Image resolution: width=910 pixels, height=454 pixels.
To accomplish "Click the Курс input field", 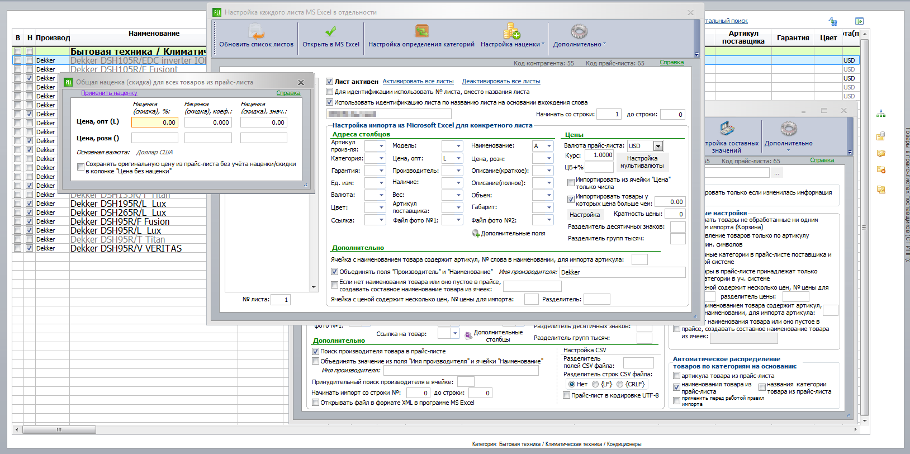I will 599,155.
